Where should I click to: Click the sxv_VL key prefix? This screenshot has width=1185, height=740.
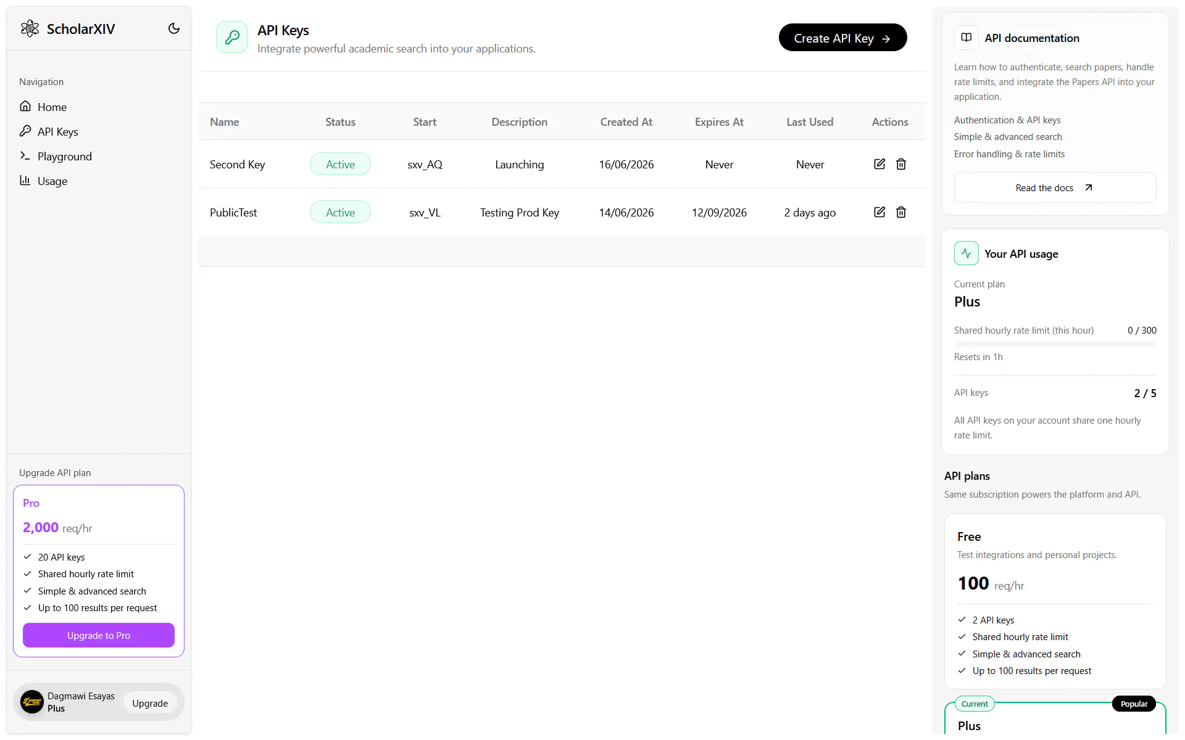point(425,212)
